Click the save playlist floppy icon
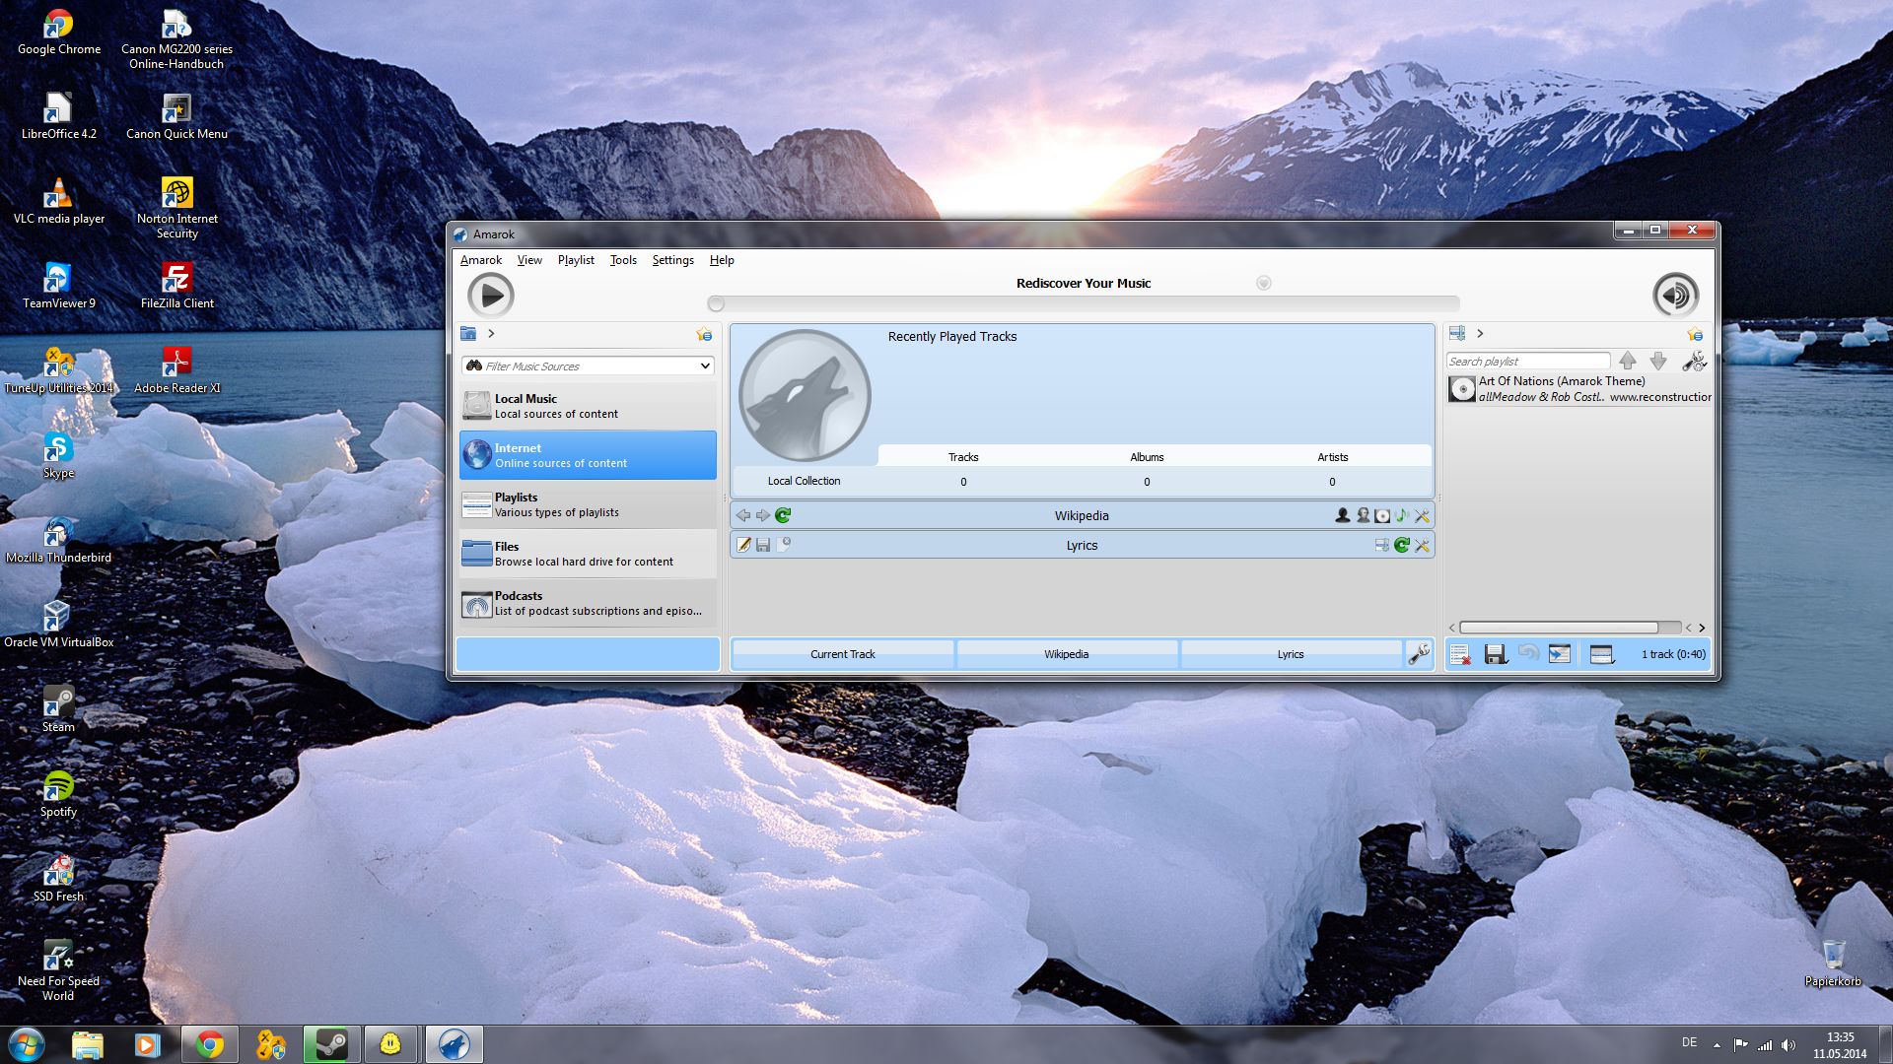Viewport: 1893px width, 1064px height. tap(1495, 654)
